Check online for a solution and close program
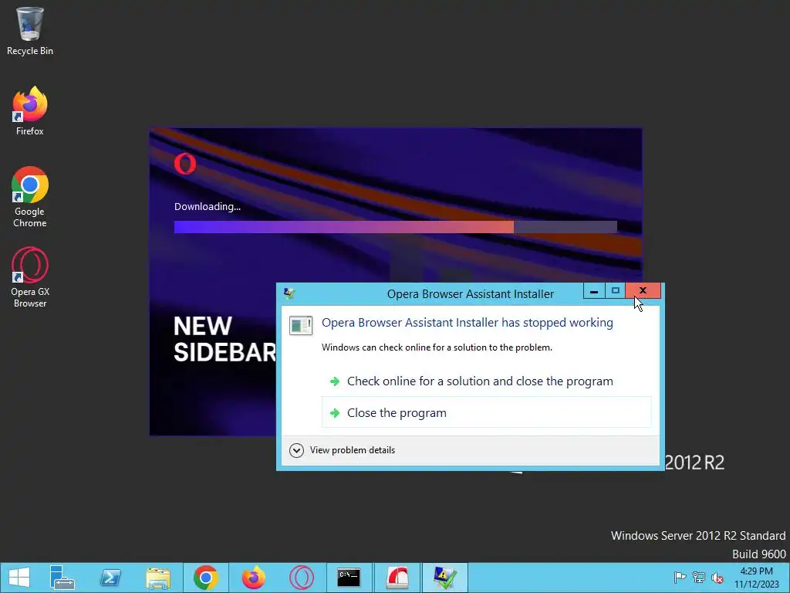The image size is (790, 593). 486,381
